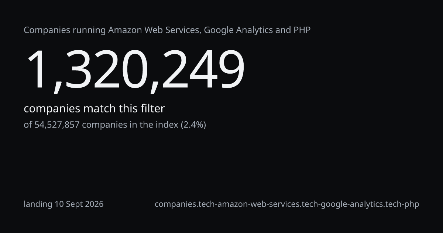443x233 pixels.
Task: Click "PHP" at the heading's end
Action: pos(302,30)
